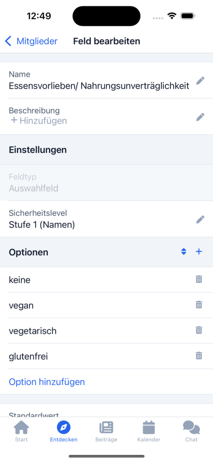Image resolution: width=213 pixels, height=462 pixels.
Task: Open the Sicherheitslevel 'Stufe 1 (Namen)' row
Action: [x=106, y=219]
